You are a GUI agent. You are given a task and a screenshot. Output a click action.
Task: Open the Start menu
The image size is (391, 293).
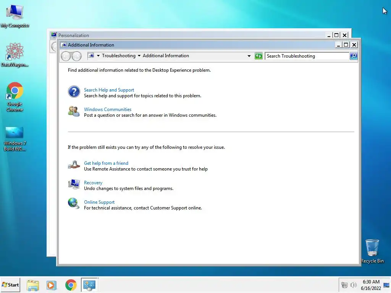coord(10,285)
